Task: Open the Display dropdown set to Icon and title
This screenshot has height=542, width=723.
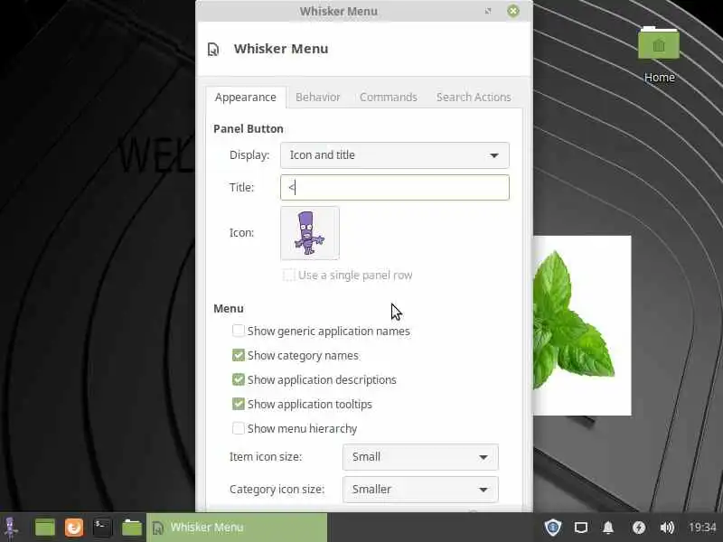Action: (395, 155)
